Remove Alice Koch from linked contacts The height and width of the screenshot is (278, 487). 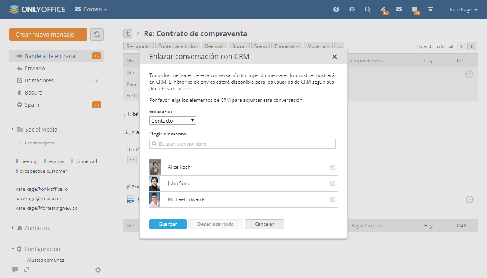tap(333, 167)
